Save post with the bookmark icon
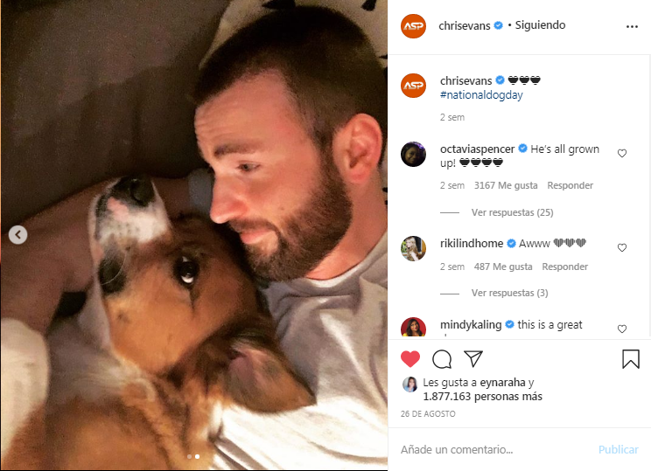Viewport: 651px width, 471px height. click(630, 359)
